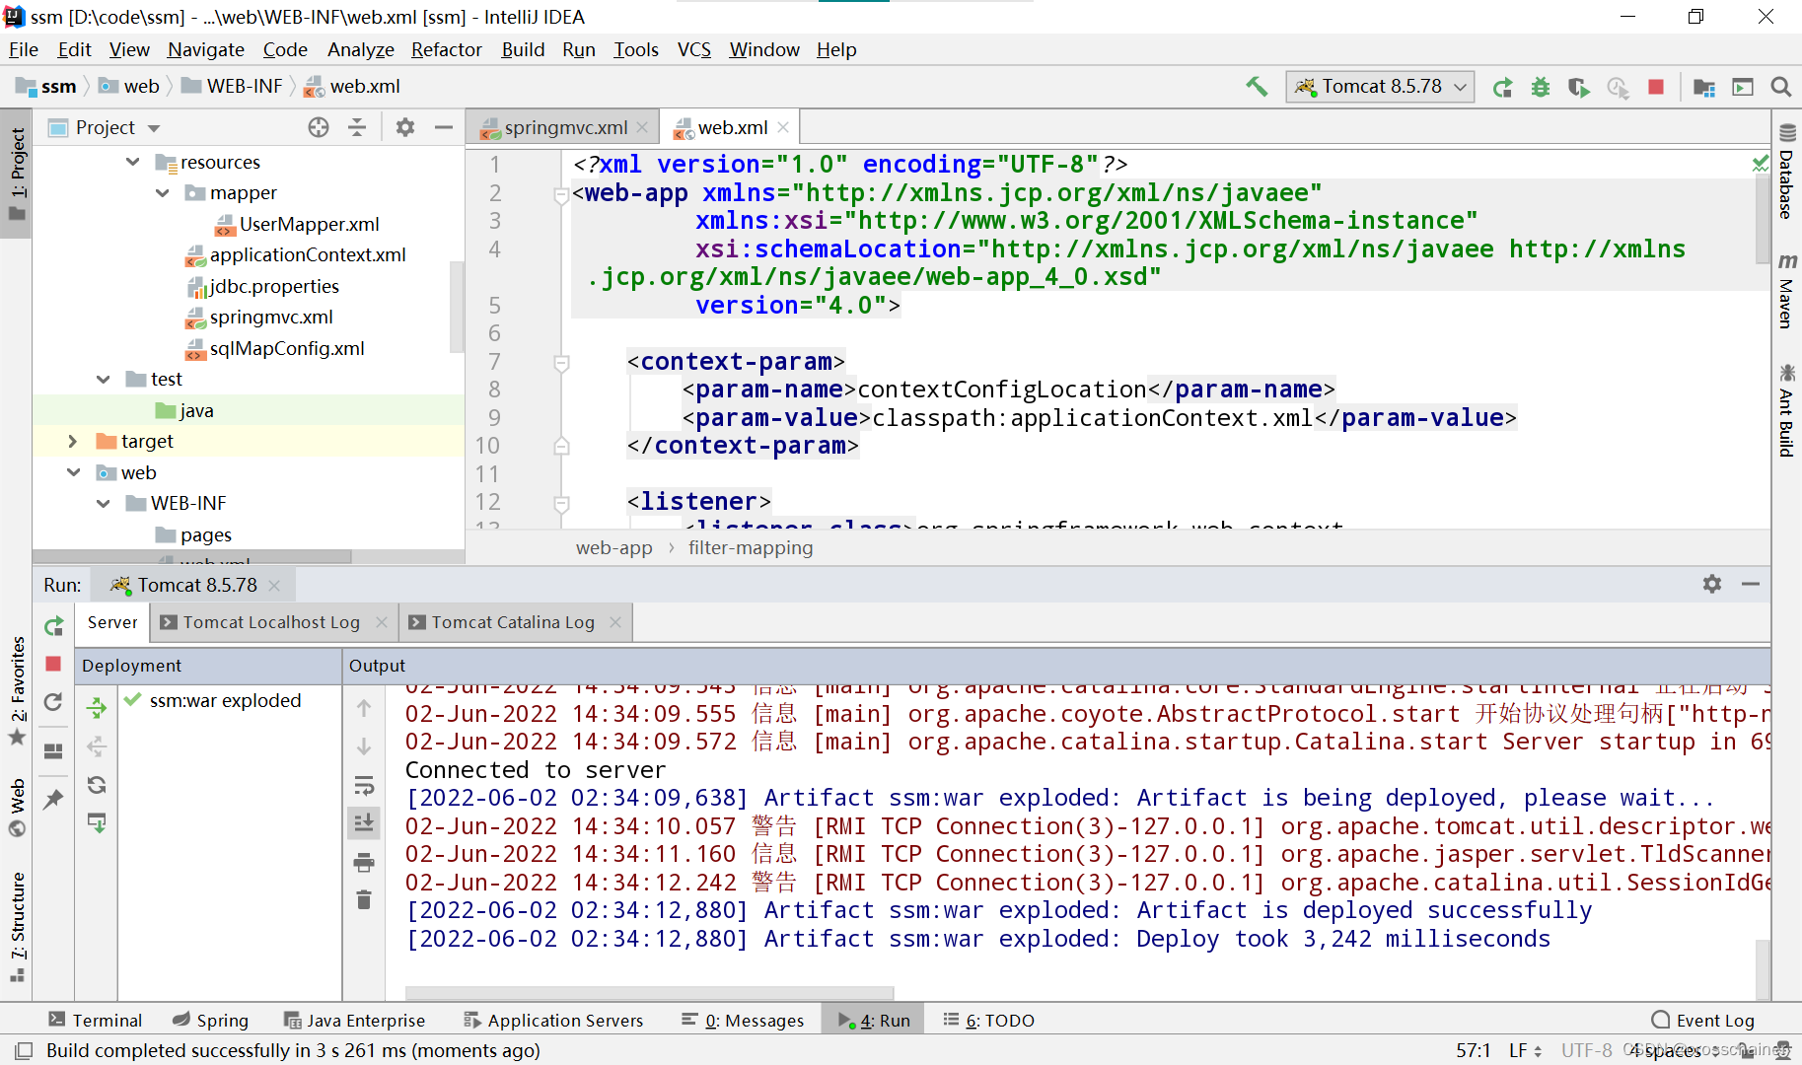
Task: Expand the target folder
Action: click(73, 442)
